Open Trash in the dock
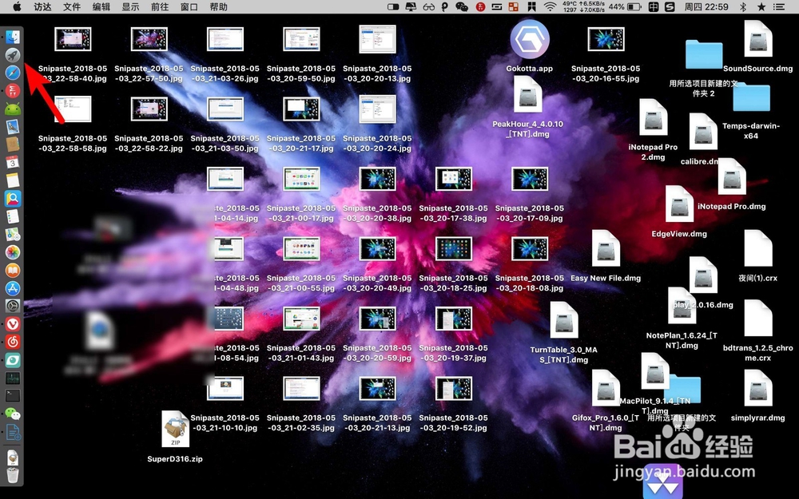This screenshot has width=799, height=499. 13,474
